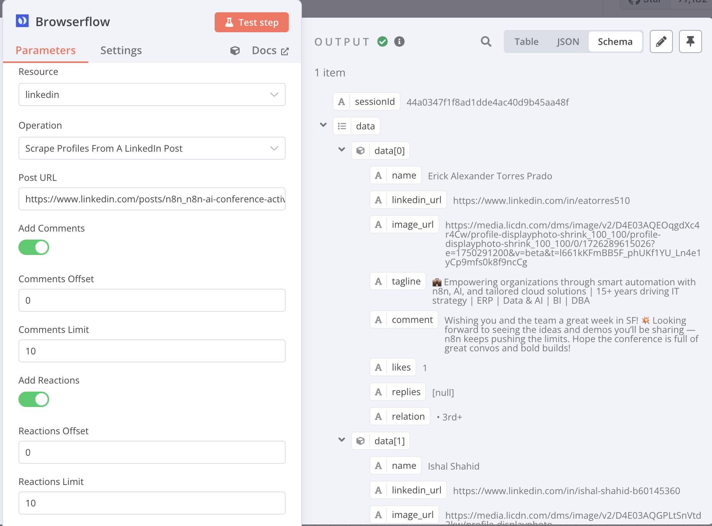Click the Browserflow node logo icon
The image size is (712, 526).
[x=22, y=21]
